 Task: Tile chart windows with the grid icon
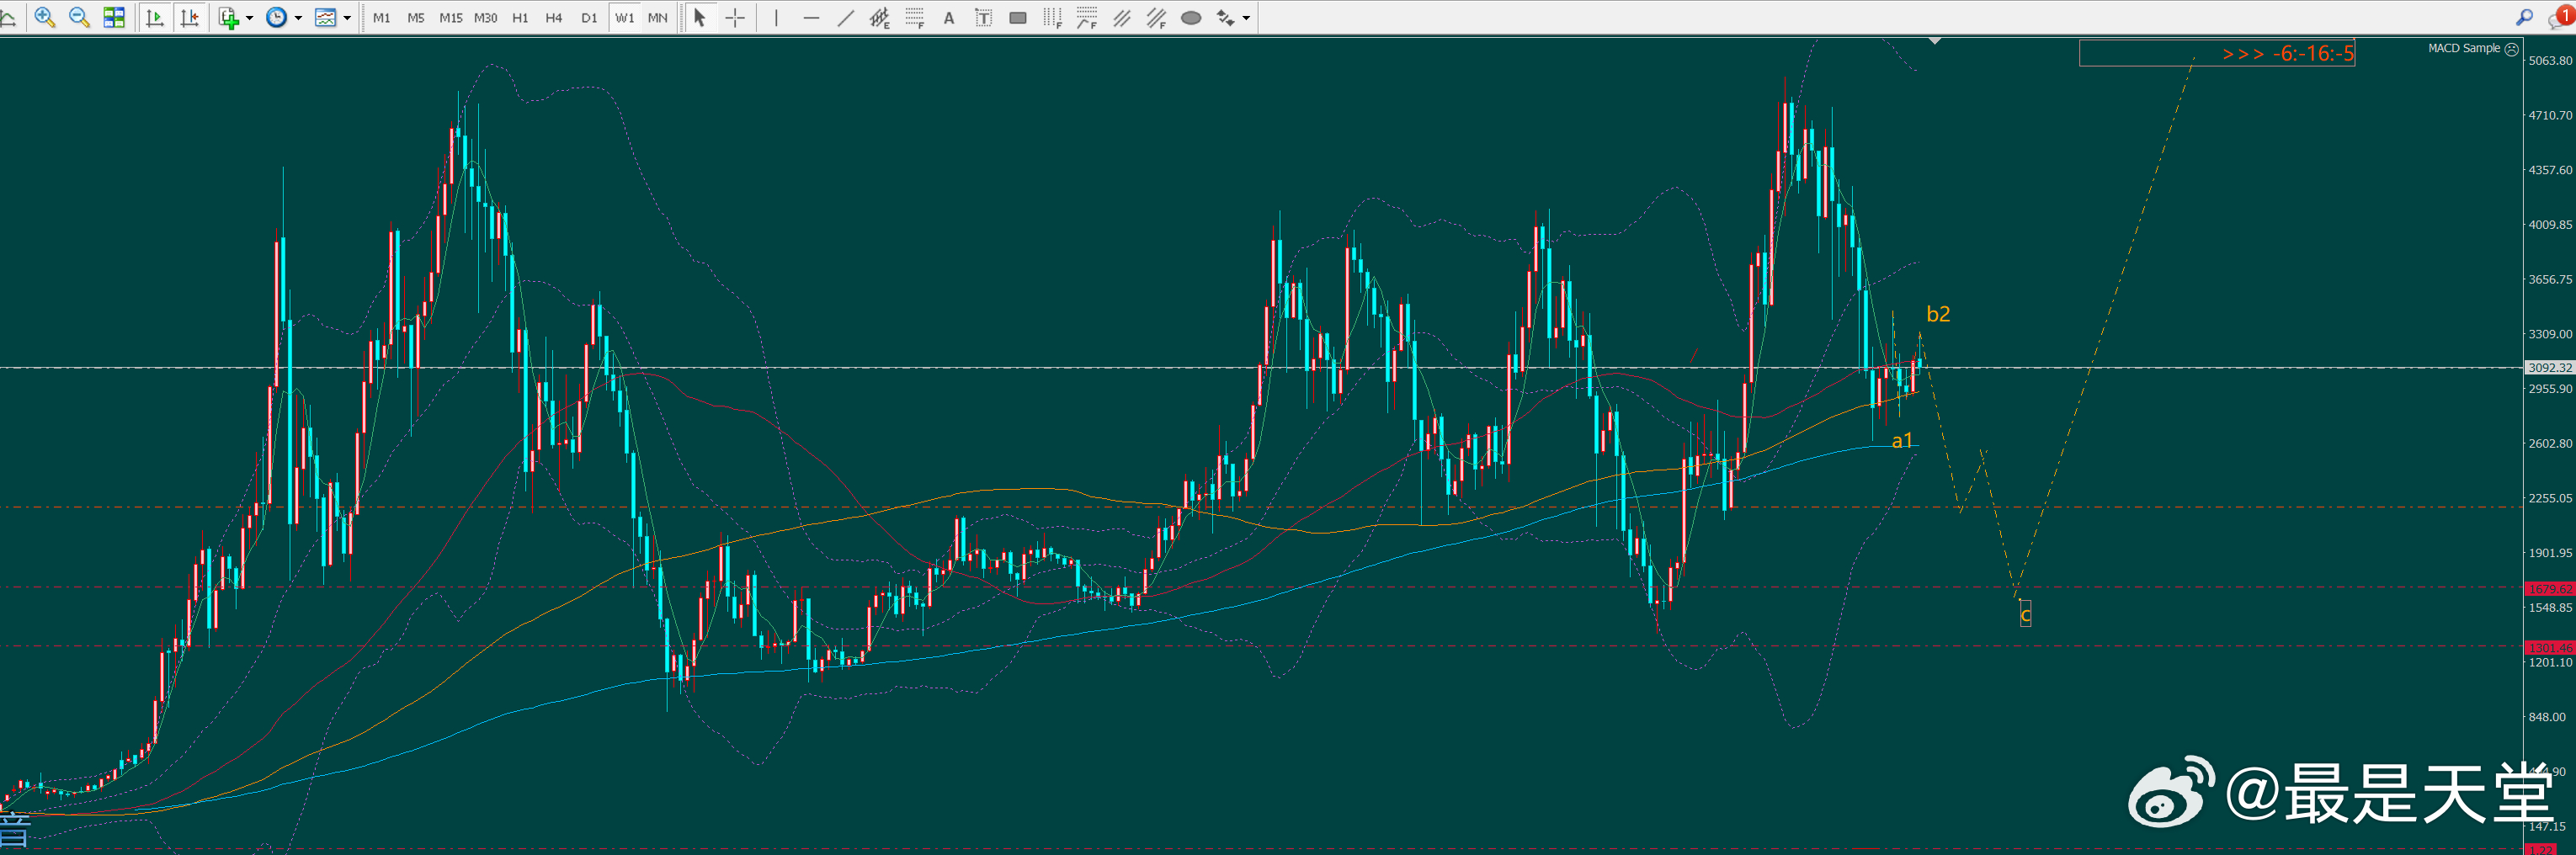tap(114, 17)
